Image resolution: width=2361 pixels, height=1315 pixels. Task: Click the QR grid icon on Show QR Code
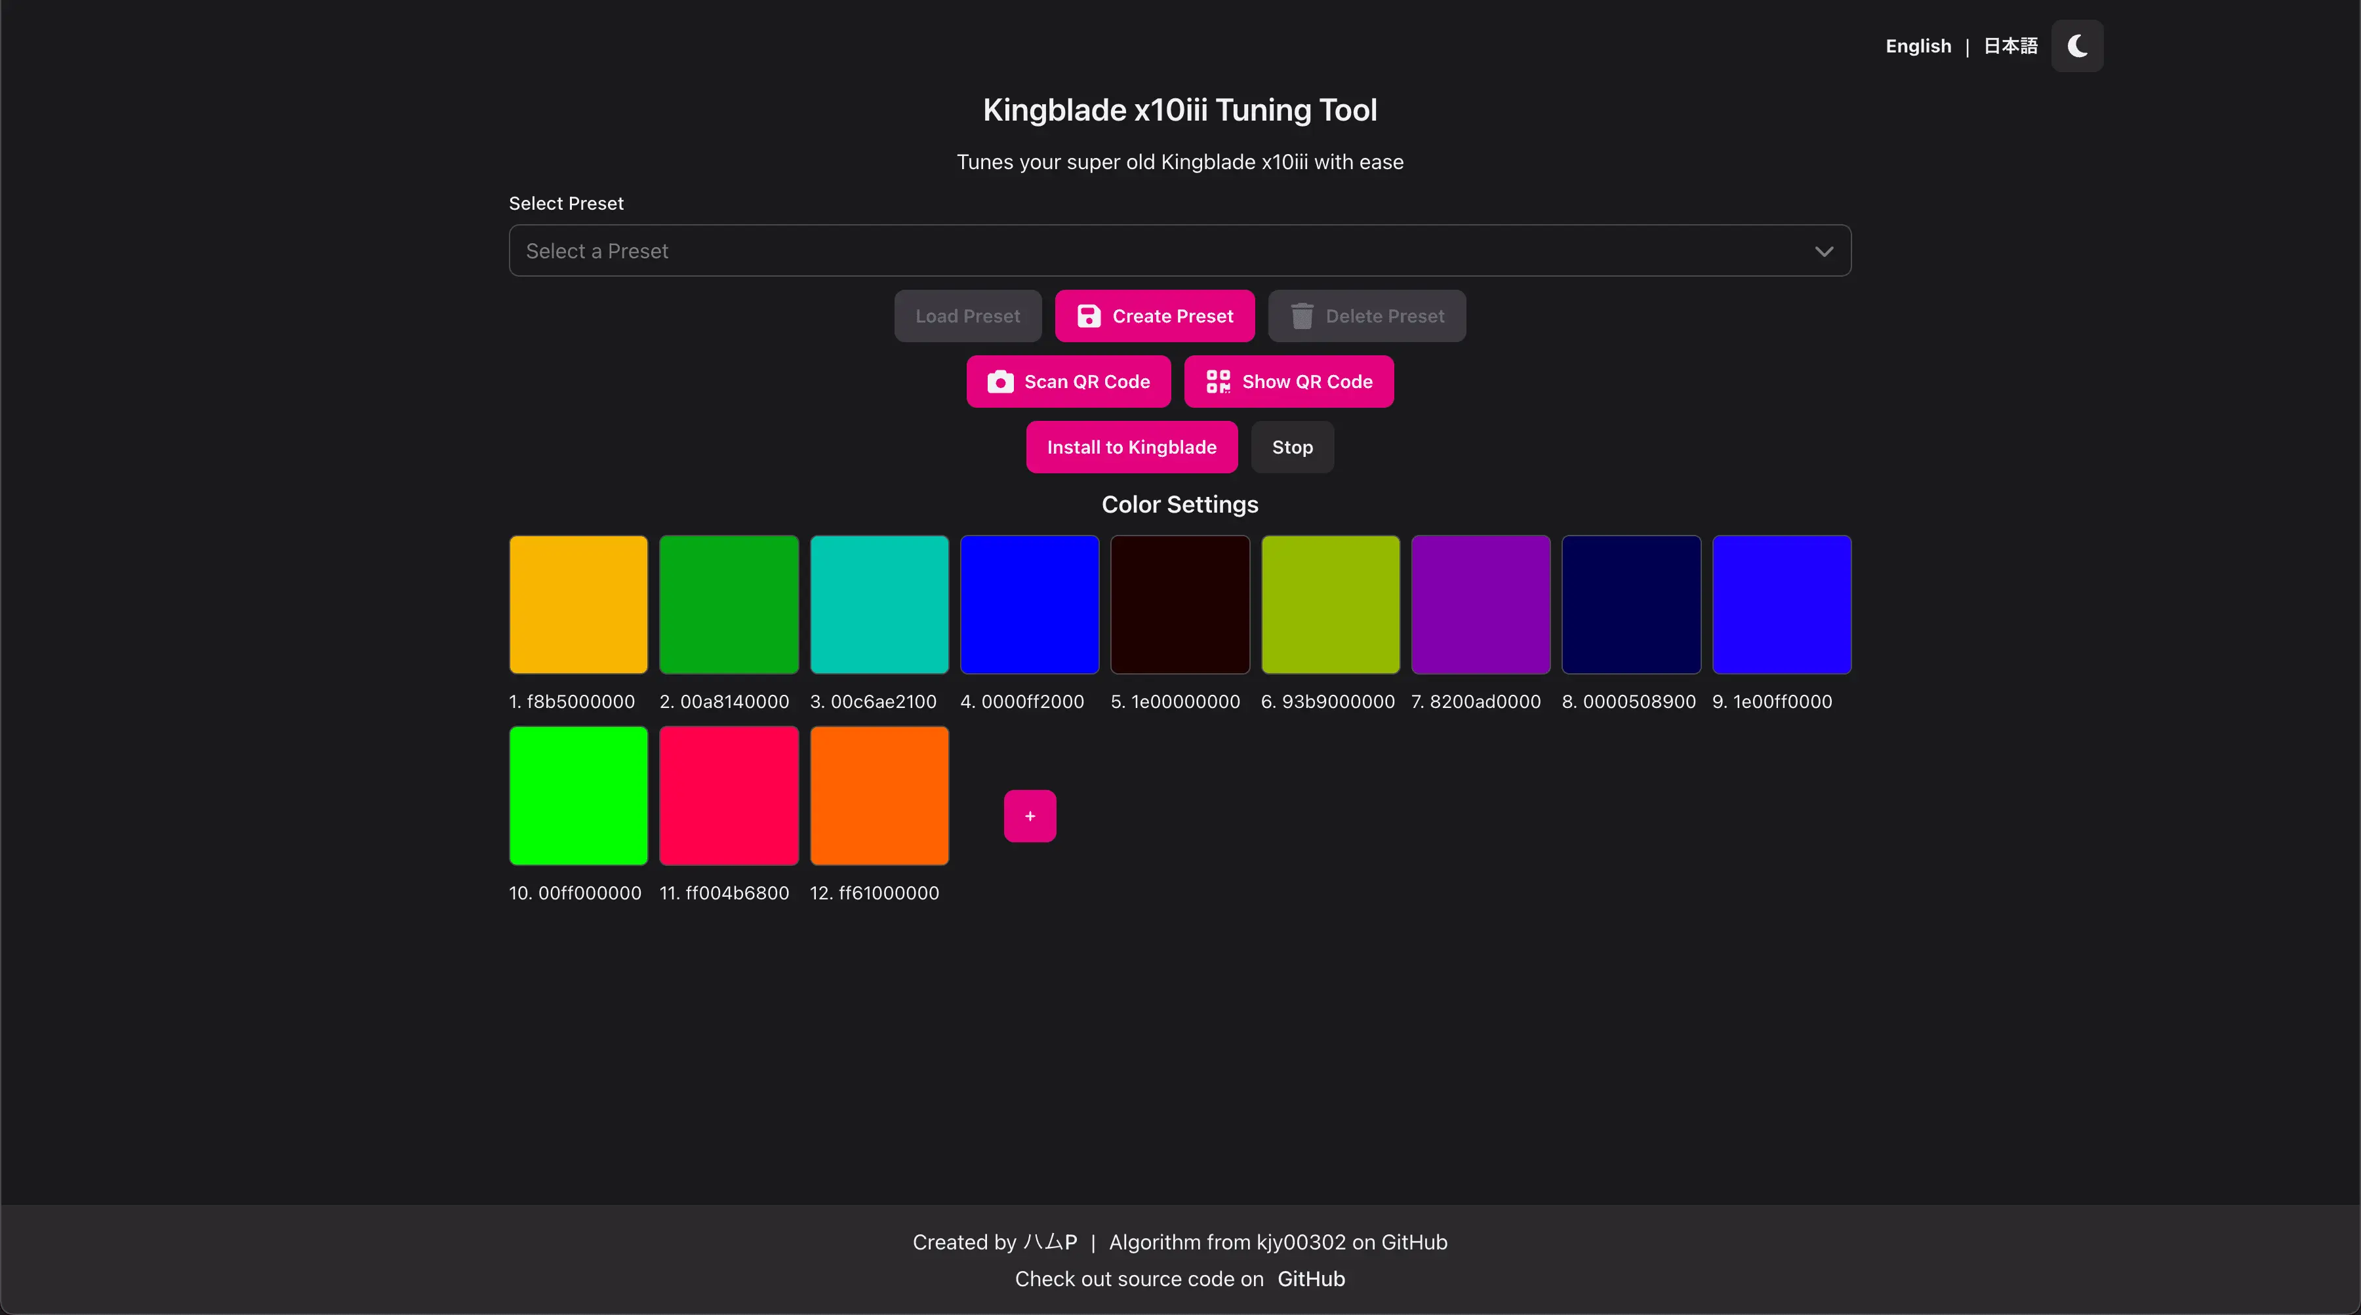click(1218, 382)
